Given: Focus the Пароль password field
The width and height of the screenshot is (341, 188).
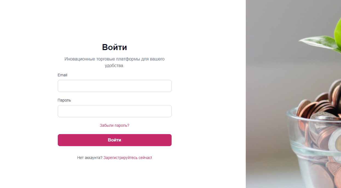Looking at the screenshot, I should coord(114,111).
